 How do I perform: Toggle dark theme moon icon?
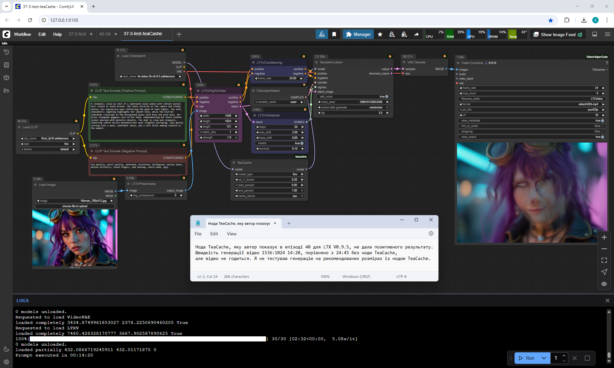pyautogui.click(x=6, y=349)
